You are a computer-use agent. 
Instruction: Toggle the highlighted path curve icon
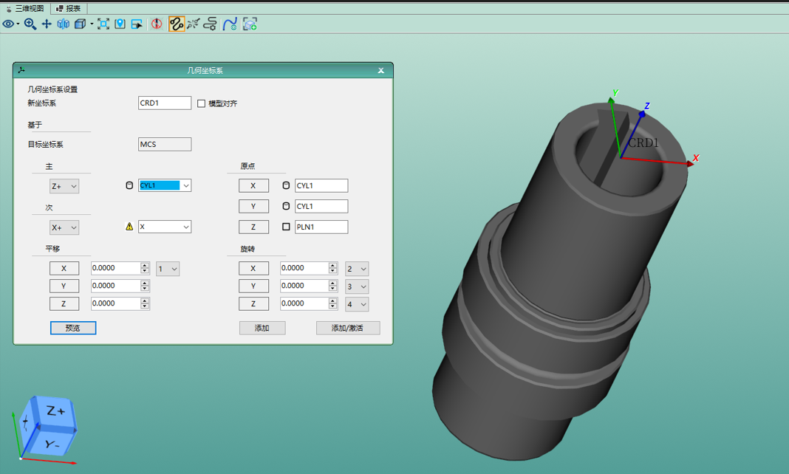(x=177, y=24)
